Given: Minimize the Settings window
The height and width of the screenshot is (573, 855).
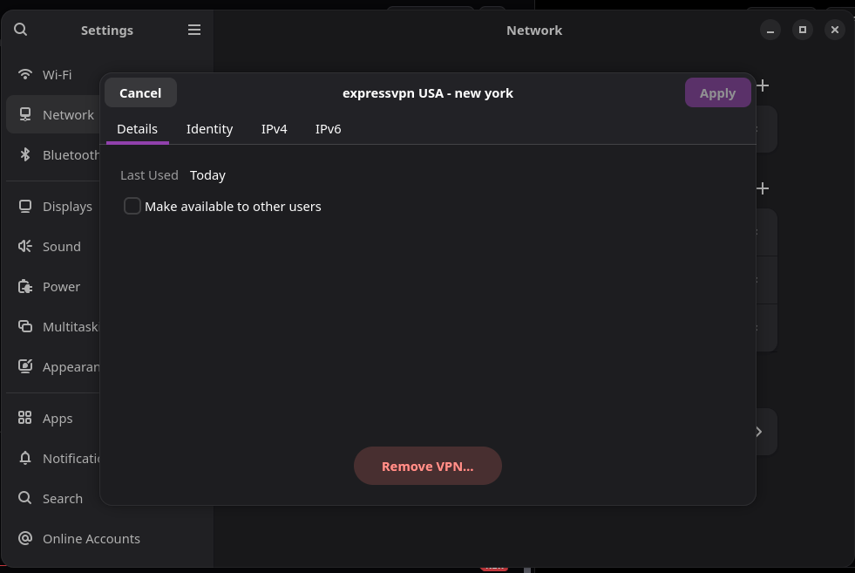Looking at the screenshot, I should 770,30.
